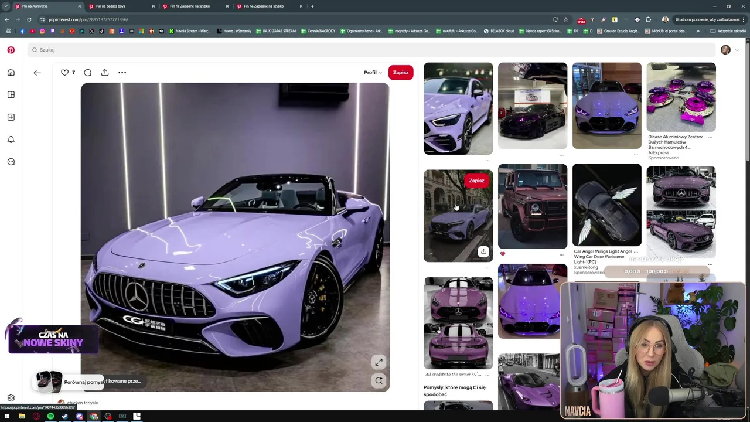Click the address bar URL
The image size is (750, 422).
point(88,19)
